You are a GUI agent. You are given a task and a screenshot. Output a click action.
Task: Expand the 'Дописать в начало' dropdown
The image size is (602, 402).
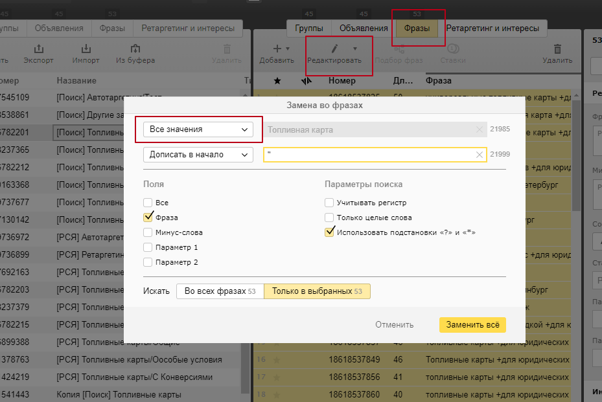coord(198,155)
